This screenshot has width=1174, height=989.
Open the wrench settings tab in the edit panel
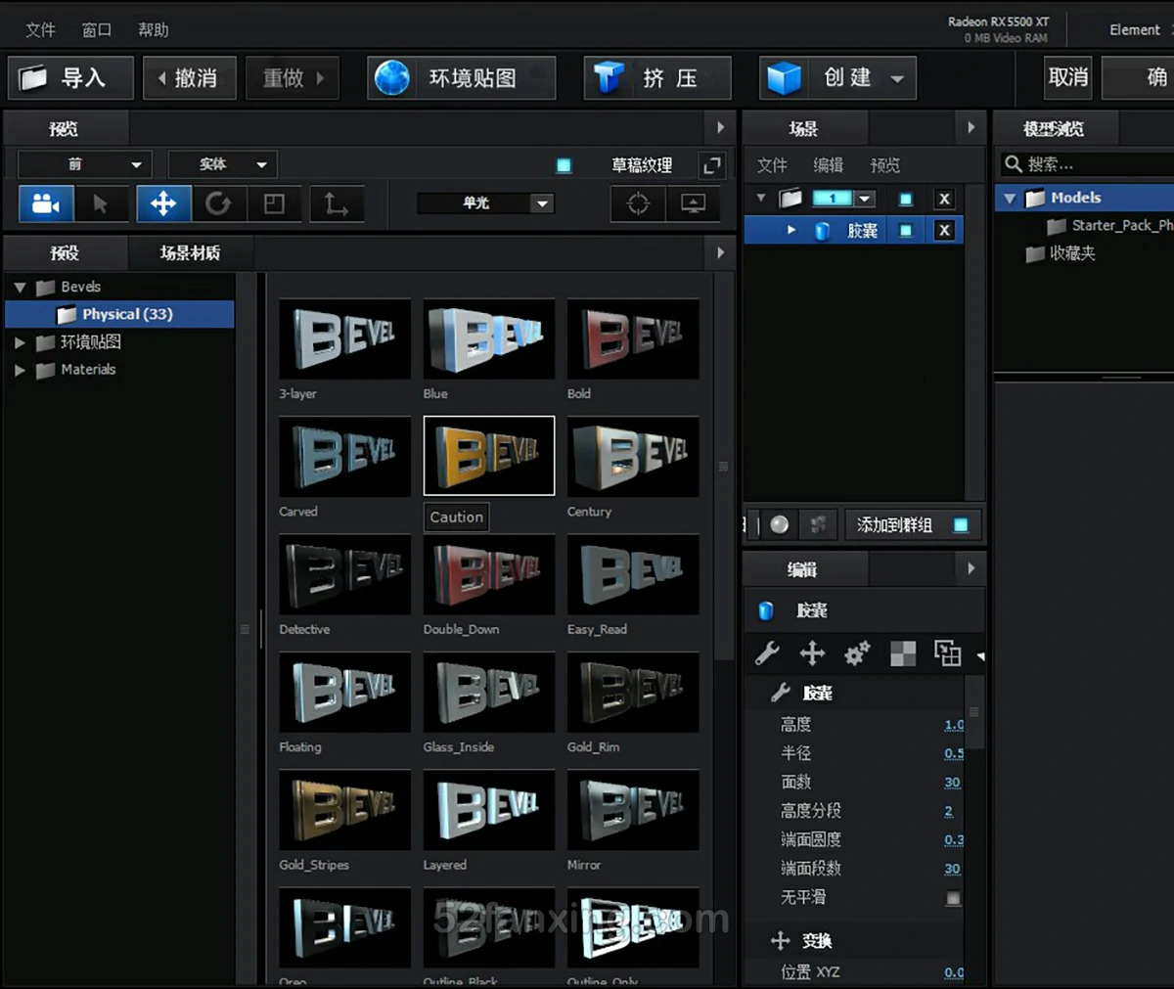click(x=767, y=652)
